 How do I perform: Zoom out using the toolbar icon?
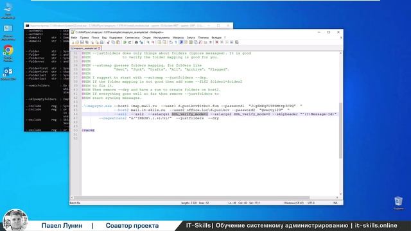pos(153,42)
